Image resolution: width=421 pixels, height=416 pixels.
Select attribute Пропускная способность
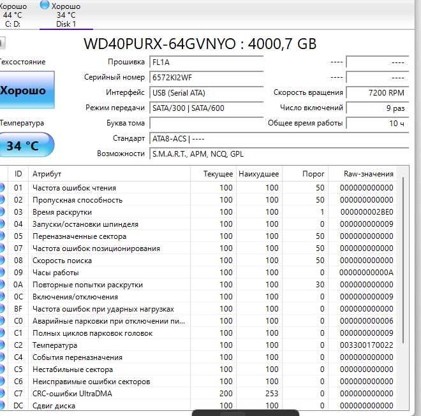point(77,200)
